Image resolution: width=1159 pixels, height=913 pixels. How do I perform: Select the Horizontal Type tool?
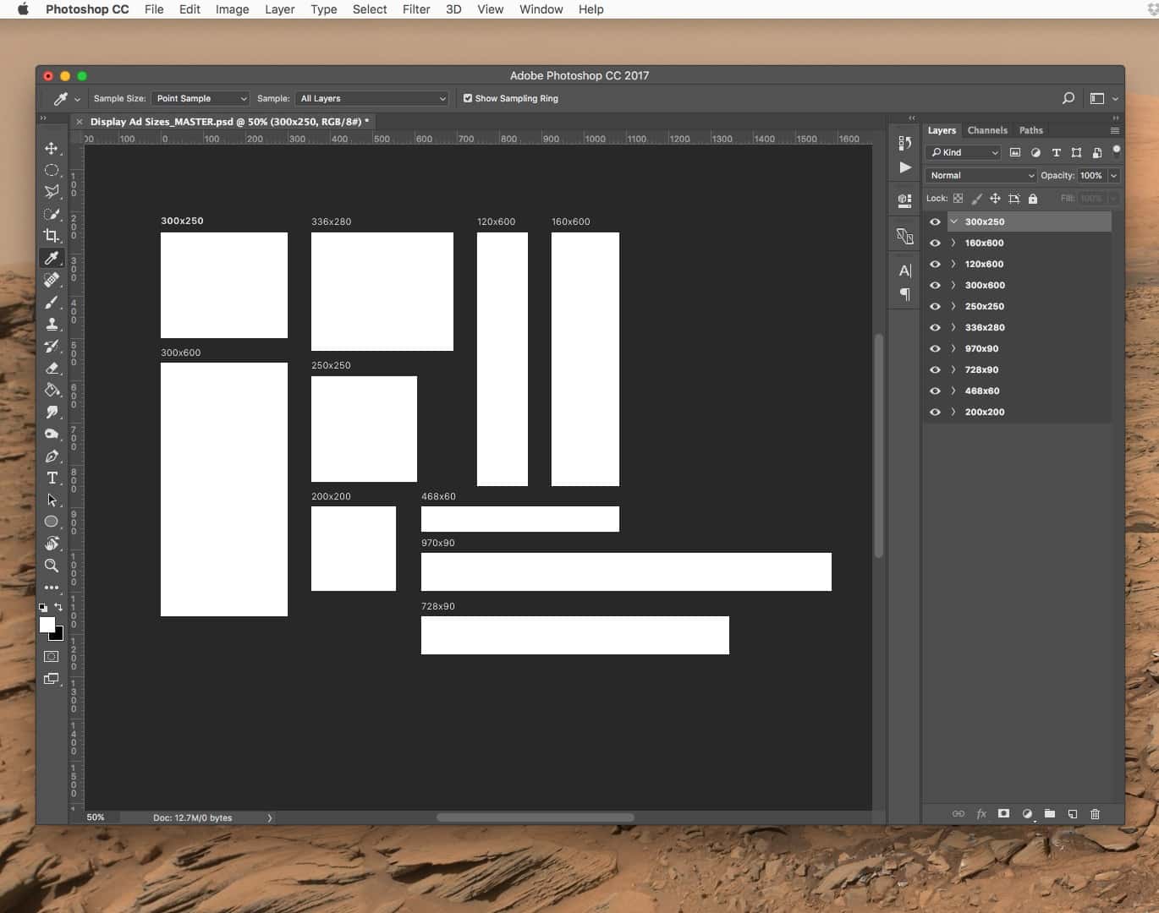(x=52, y=478)
